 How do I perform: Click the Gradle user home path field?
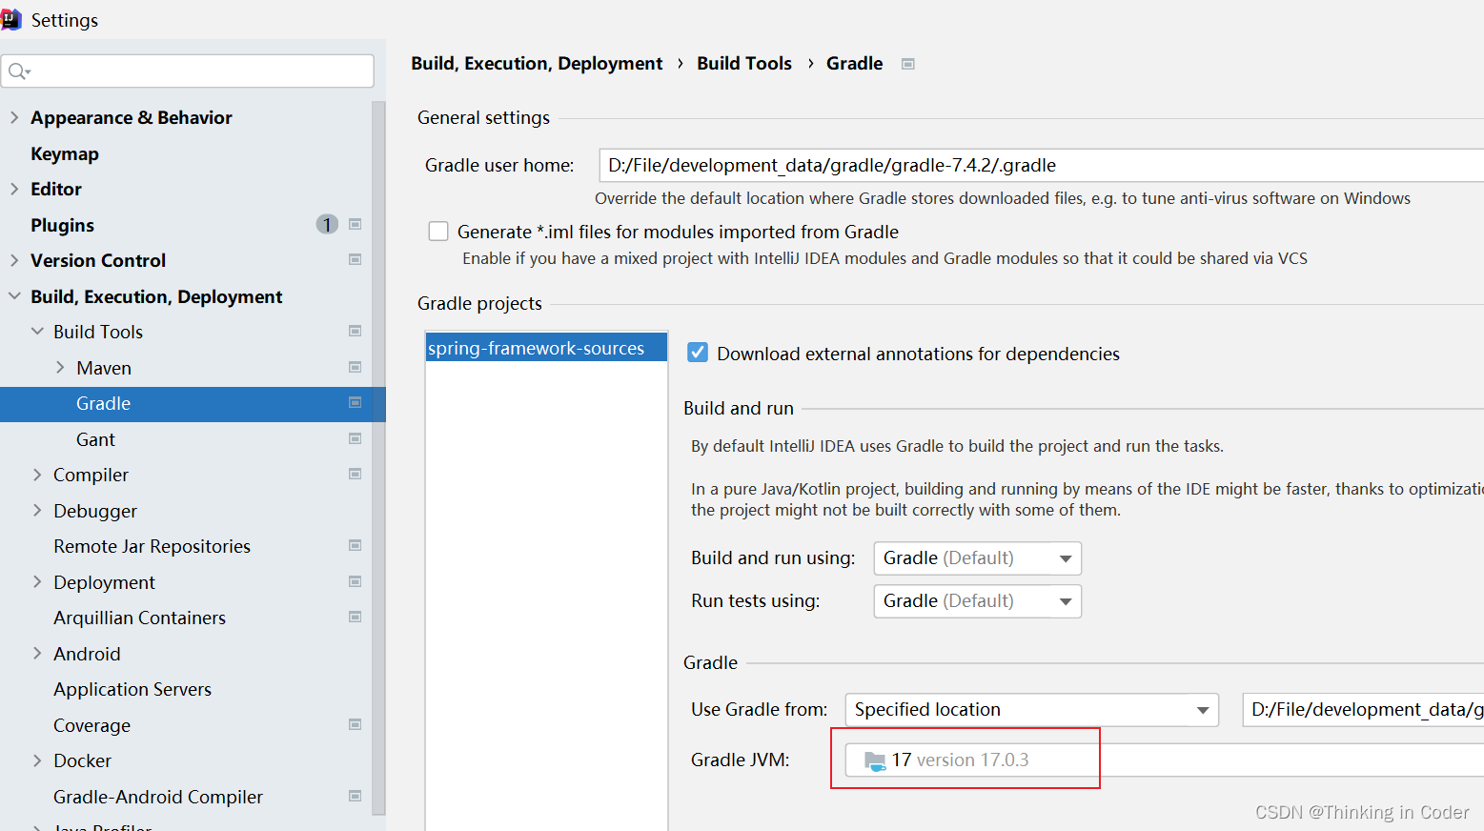click(1041, 165)
